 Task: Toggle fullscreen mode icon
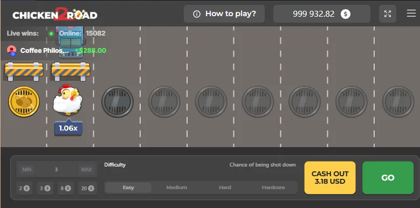(387, 13)
